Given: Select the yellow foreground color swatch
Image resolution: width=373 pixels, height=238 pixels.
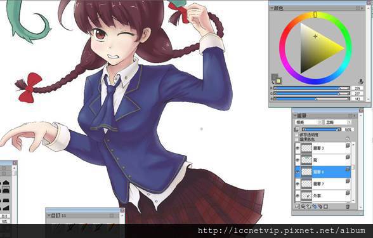Looking at the screenshot, I should (x=278, y=81).
